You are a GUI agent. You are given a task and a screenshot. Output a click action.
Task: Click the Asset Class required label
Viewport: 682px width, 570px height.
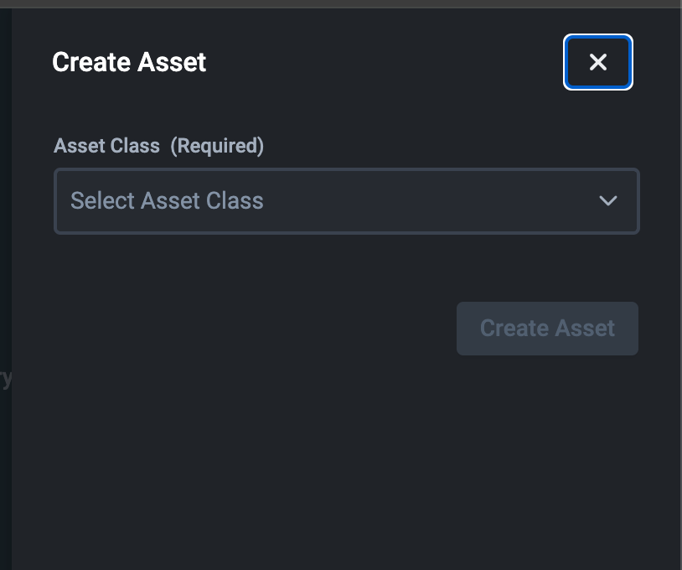pos(106,145)
